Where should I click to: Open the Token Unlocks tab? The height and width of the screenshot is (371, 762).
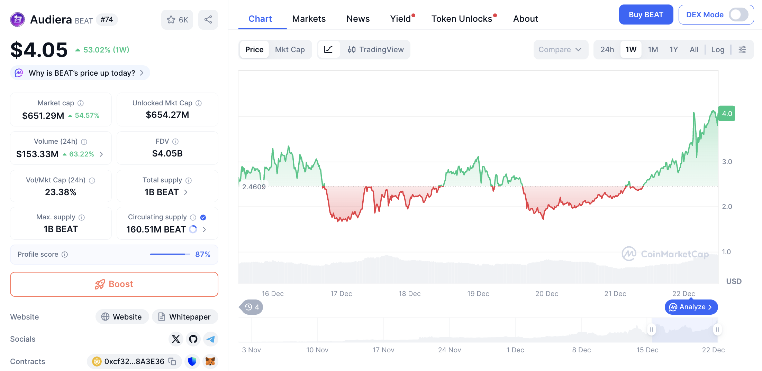[462, 19]
